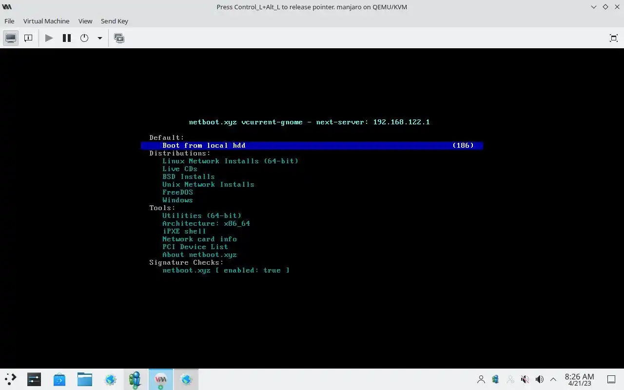The width and height of the screenshot is (624, 390).
Task: Select Boot from local hdd entry
Action: pos(312,145)
